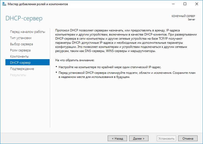The height and width of the screenshot is (144, 203).
Task: Click the "На что обратить внимание" subheading
Action: tap(75, 60)
